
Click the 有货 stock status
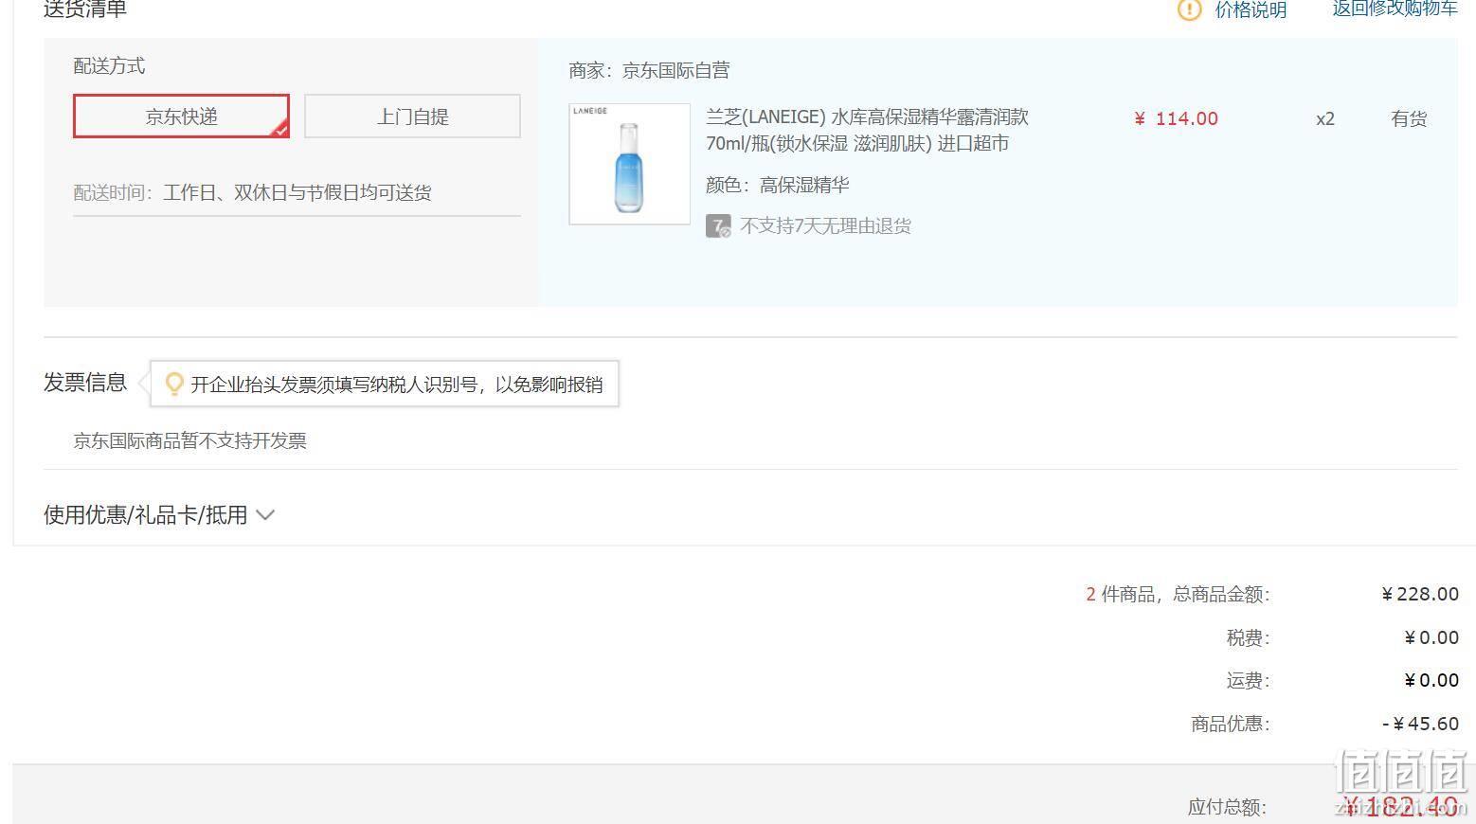pyautogui.click(x=1408, y=118)
